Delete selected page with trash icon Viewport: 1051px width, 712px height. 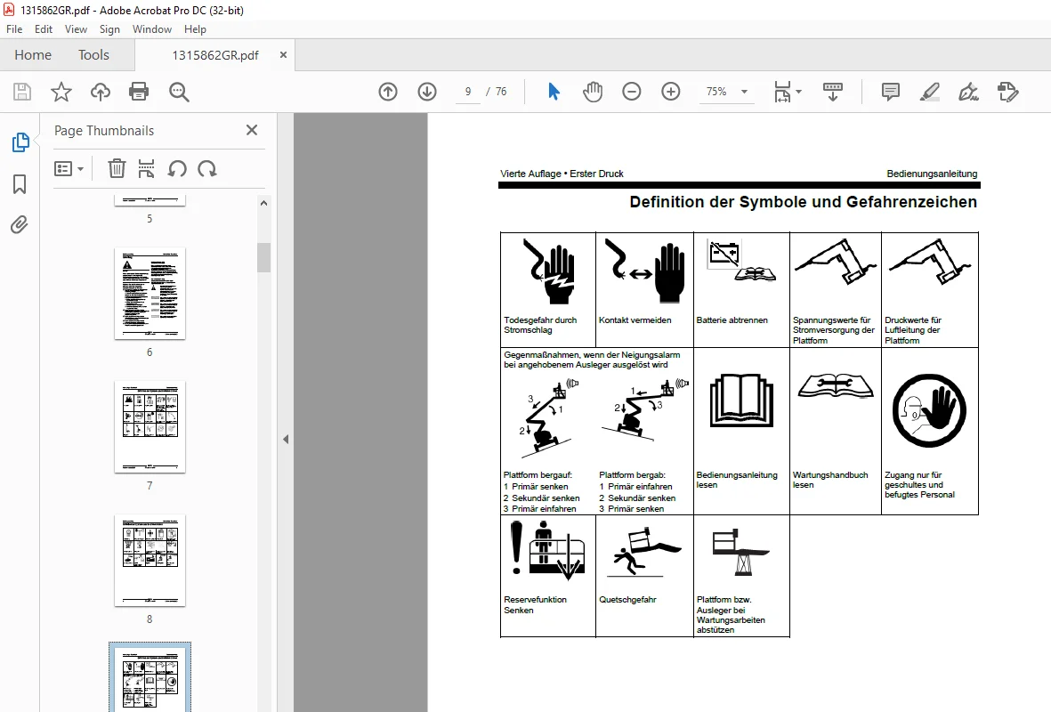click(x=117, y=168)
